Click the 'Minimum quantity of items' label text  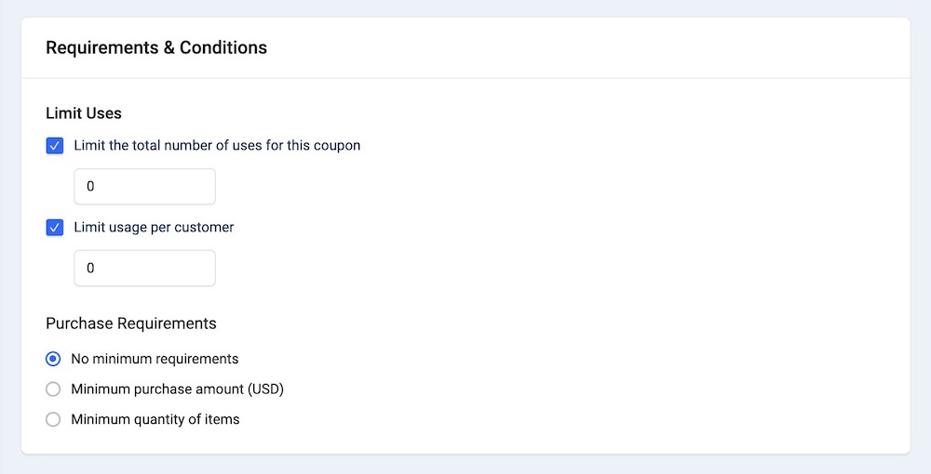pyautogui.click(x=155, y=419)
